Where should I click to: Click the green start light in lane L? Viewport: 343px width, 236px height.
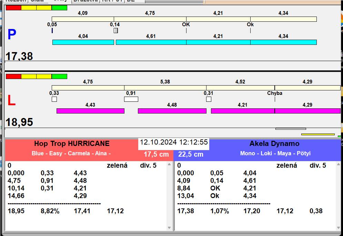(x=59, y=76)
